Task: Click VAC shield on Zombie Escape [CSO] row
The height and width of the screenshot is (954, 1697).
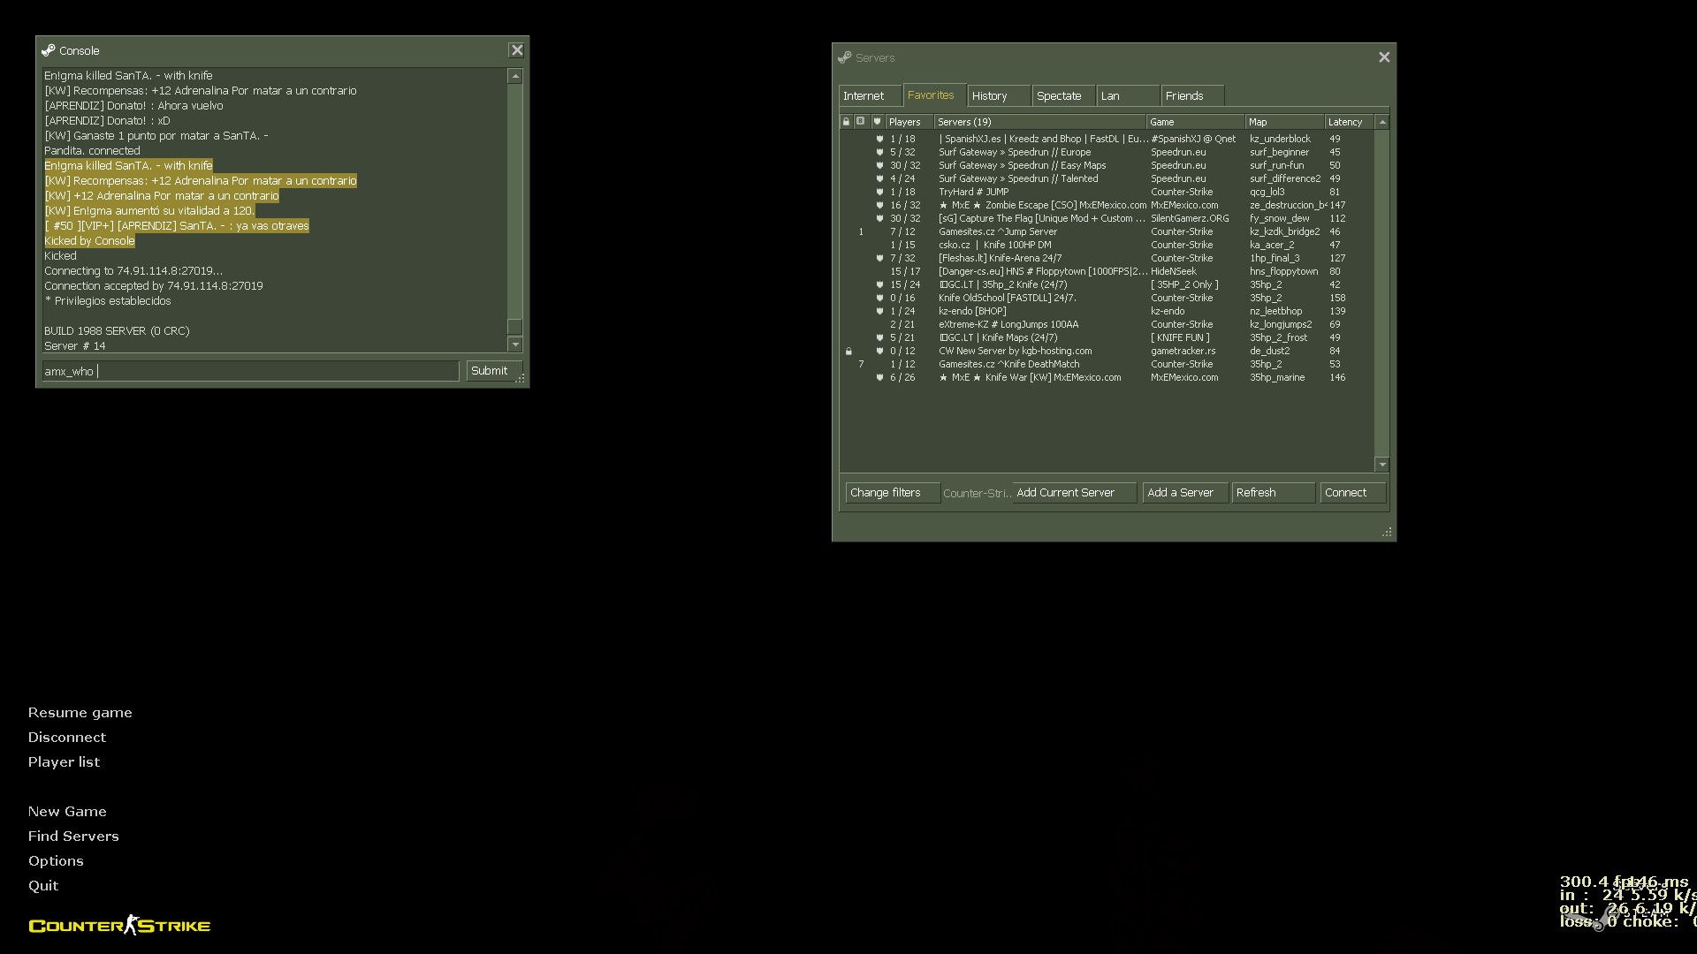Action: 879,205
